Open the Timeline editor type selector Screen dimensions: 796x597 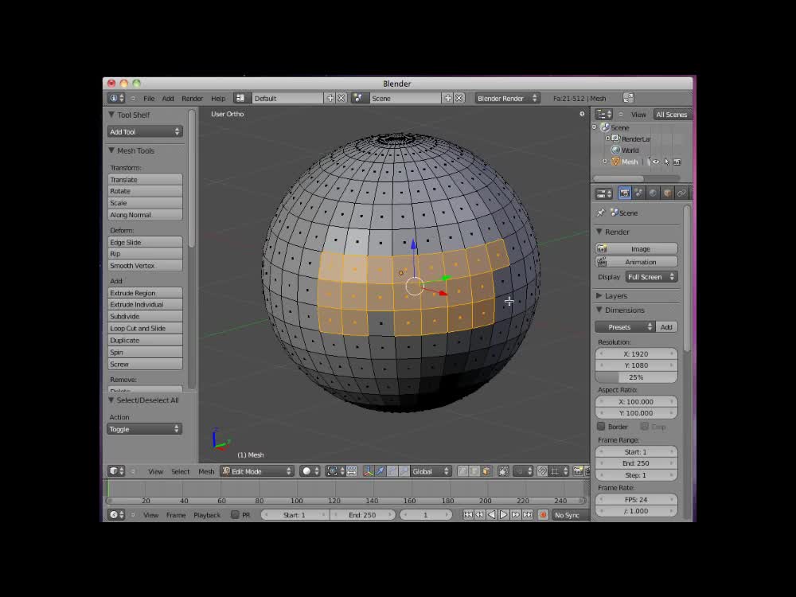click(116, 515)
